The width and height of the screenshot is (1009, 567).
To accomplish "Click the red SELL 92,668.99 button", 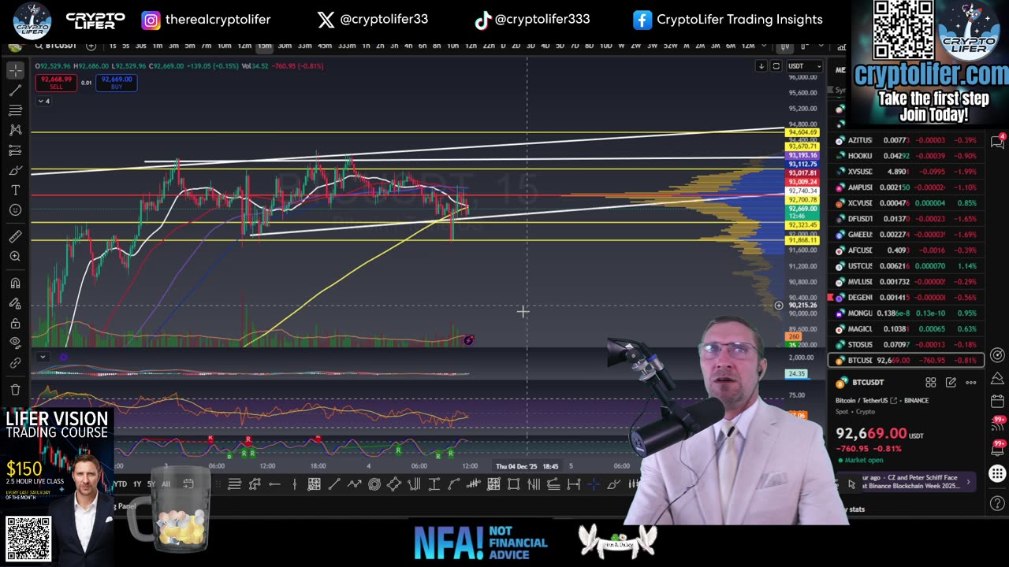I will (x=55, y=83).
